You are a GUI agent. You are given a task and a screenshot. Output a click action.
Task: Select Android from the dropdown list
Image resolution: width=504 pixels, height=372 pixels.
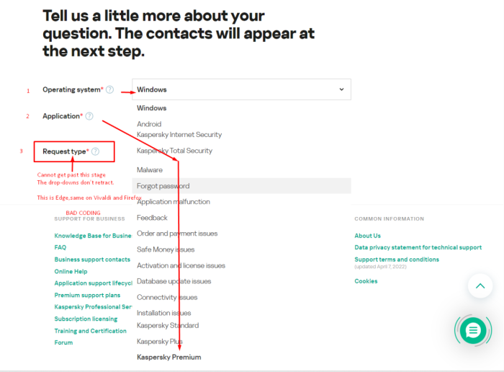coord(149,124)
